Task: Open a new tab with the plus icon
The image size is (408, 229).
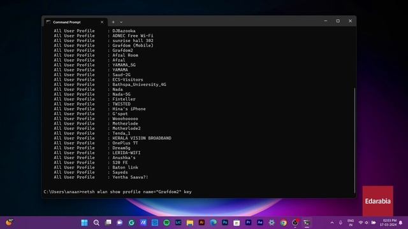Action: pos(113,22)
